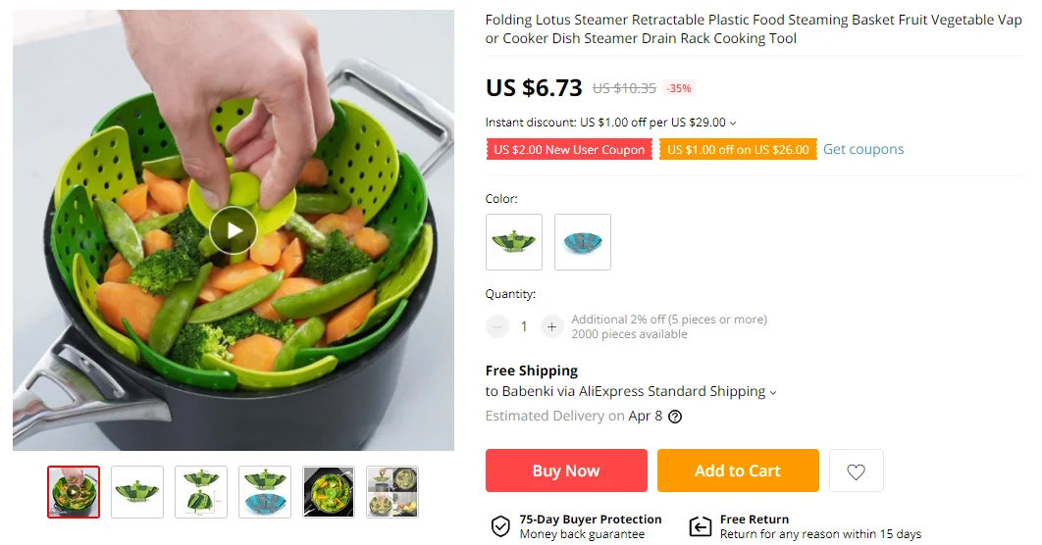This screenshot has height=545, width=1042.
Task: Click the Add to Cart button
Action: pos(738,471)
